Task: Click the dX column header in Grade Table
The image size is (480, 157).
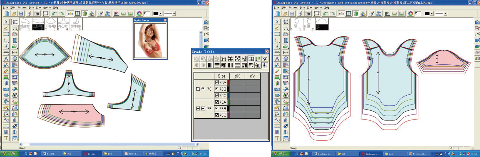Action: pos(237,76)
